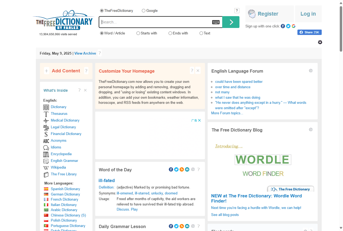Sign up with Google icon
The image size is (343, 231).
(294, 26)
